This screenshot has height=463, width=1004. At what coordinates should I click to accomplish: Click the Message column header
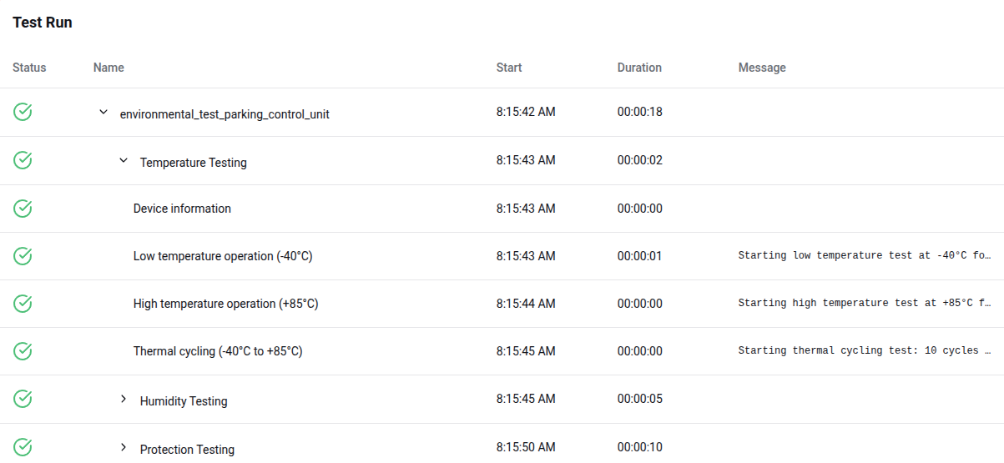pos(762,68)
